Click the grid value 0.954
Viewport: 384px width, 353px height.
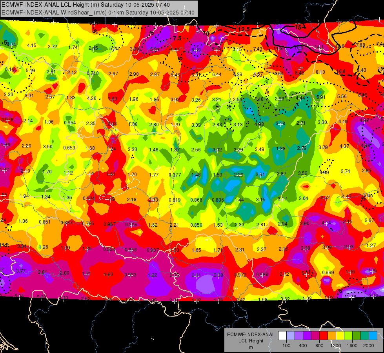[x=70, y=123]
